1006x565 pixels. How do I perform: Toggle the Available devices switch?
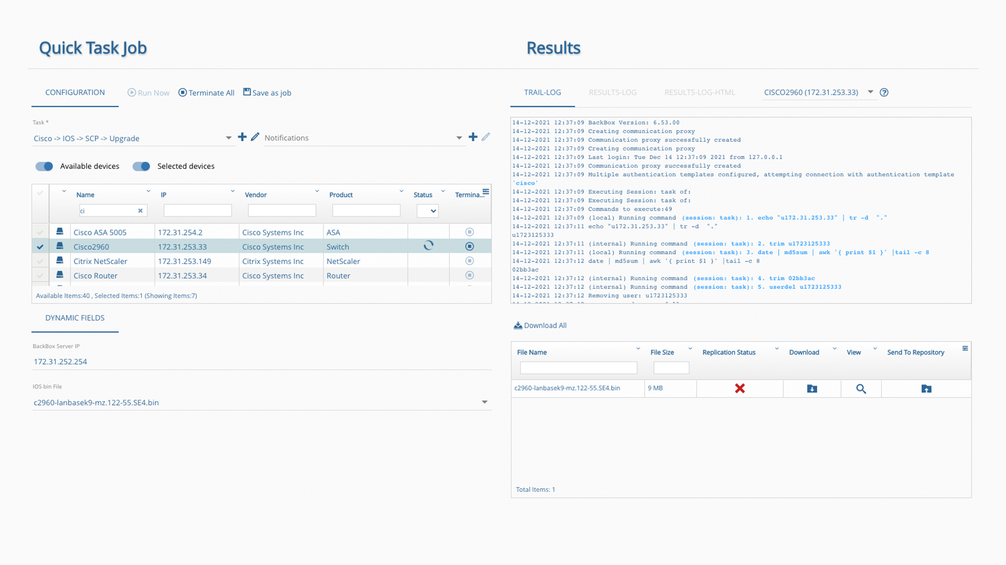45,166
